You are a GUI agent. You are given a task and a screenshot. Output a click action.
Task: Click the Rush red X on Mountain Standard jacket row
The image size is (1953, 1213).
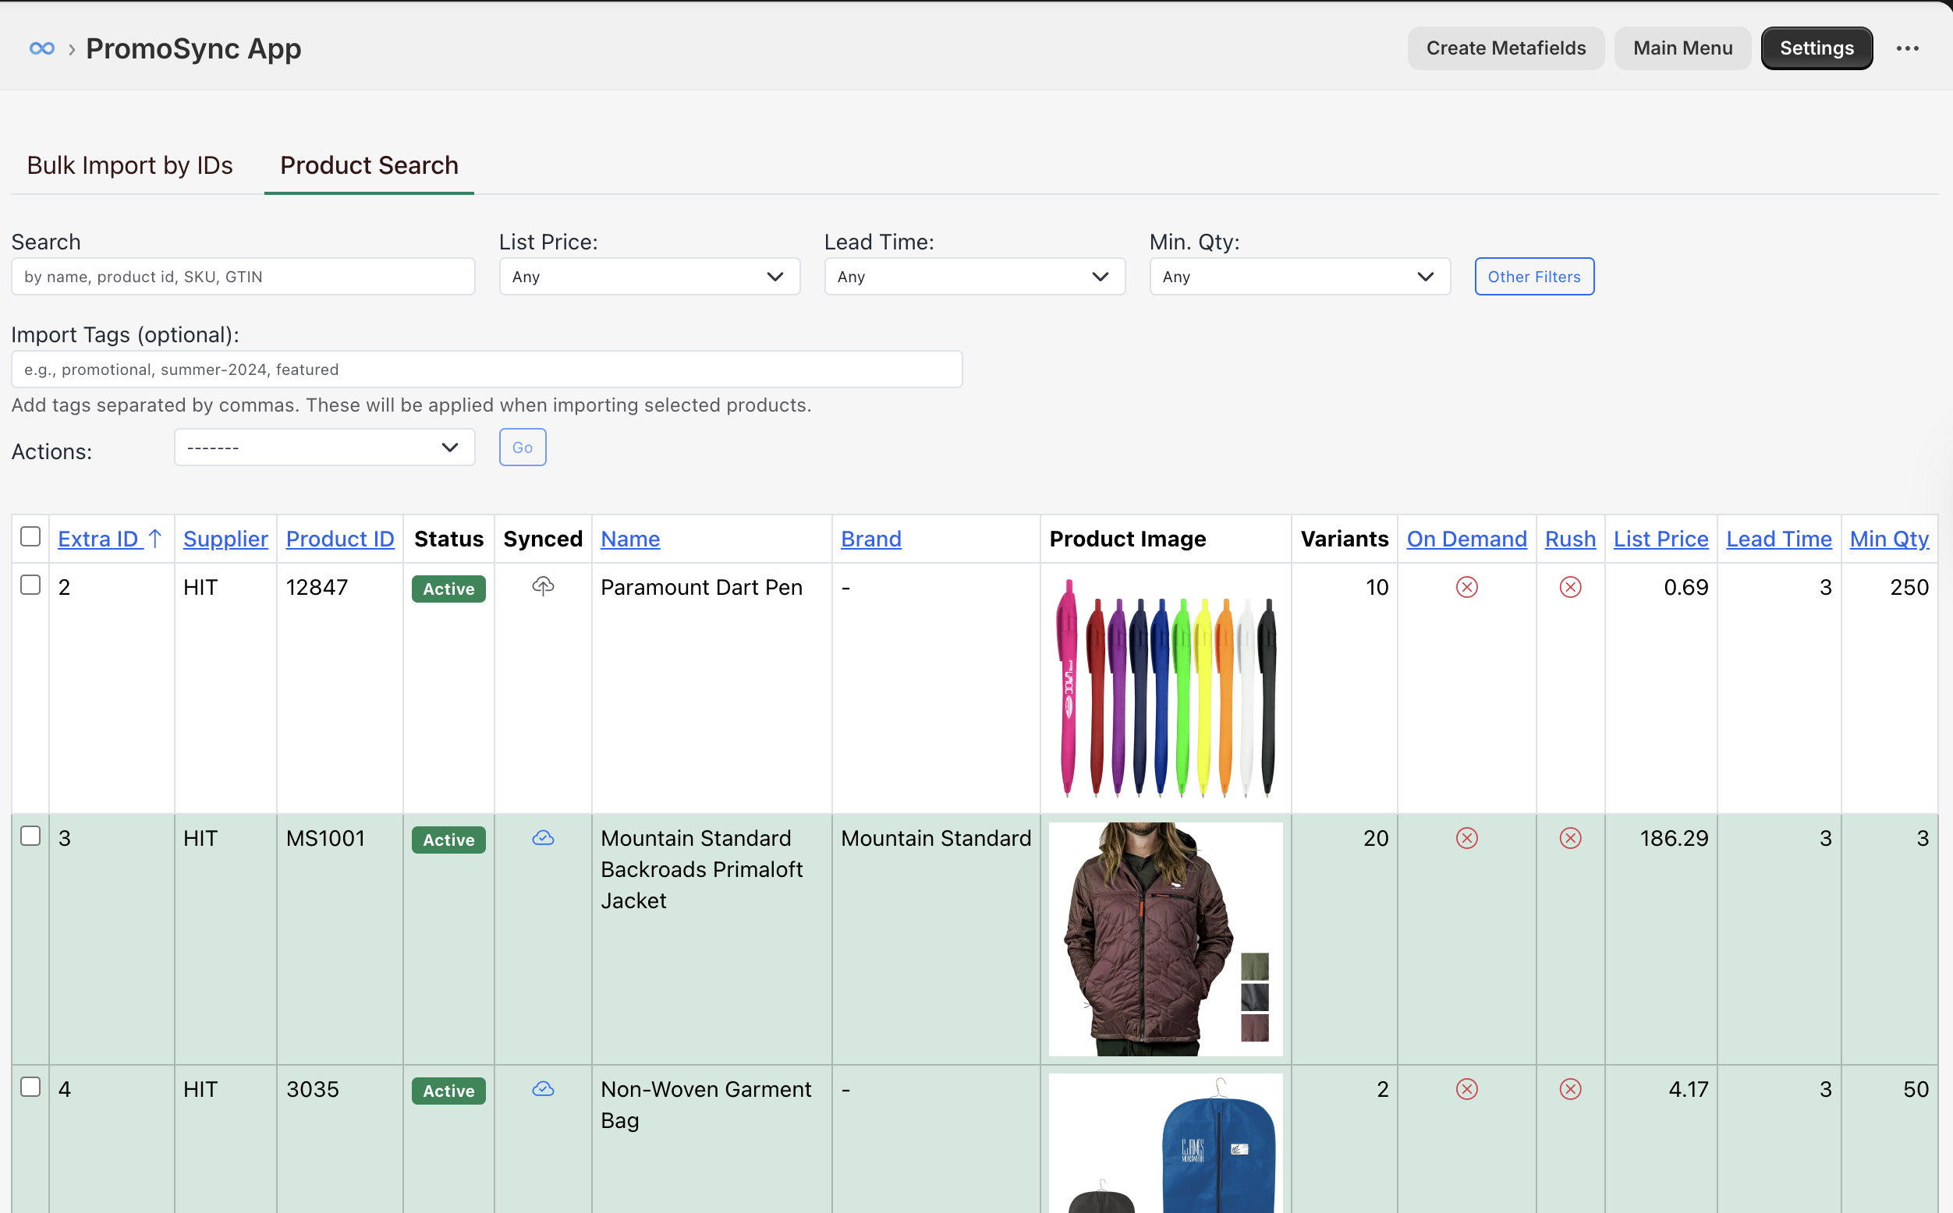[x=1570, y=837]
